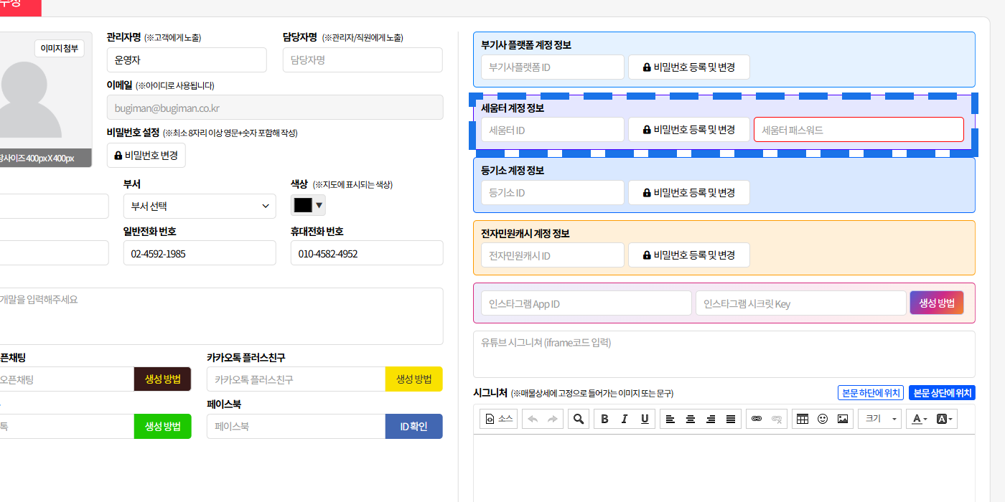Image resolution: width=1005 pixels, height=502 pixels.
Task: Open the black map color swatch picker
Action: (308, 206)
